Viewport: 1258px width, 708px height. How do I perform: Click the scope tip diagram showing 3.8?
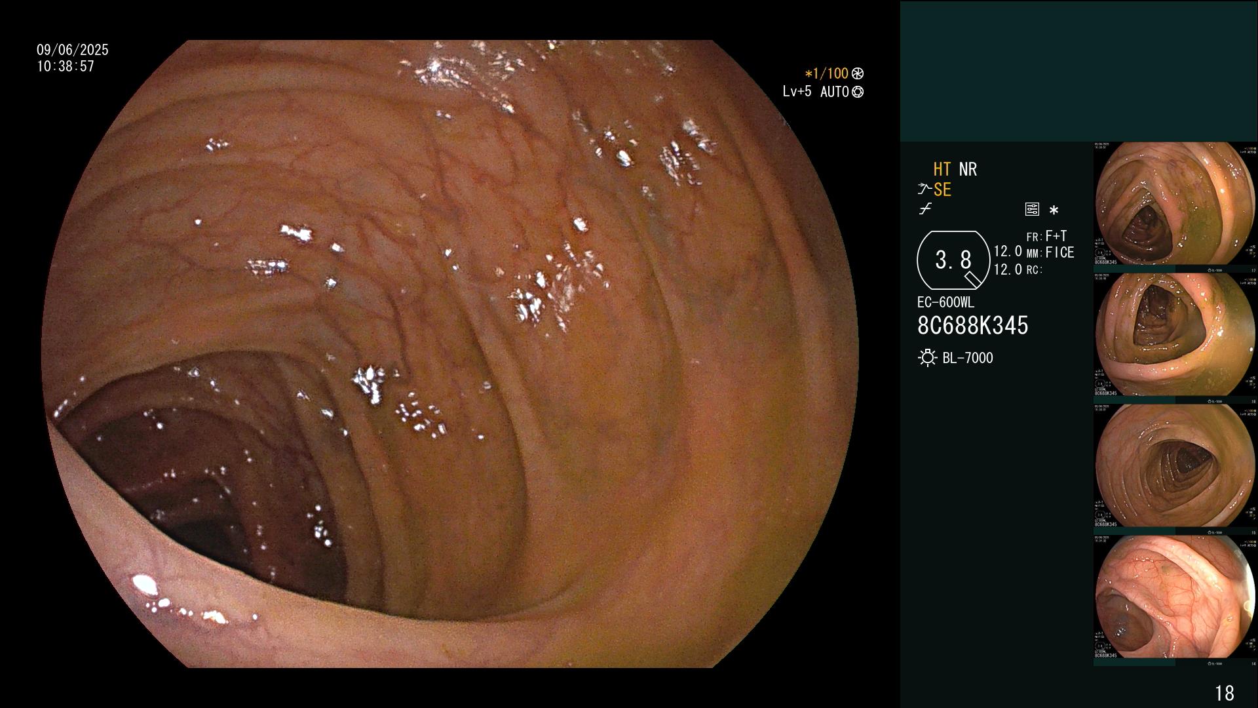953,260
